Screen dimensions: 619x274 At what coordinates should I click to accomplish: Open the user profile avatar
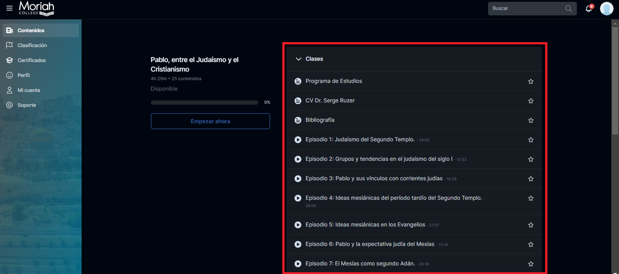606,9
